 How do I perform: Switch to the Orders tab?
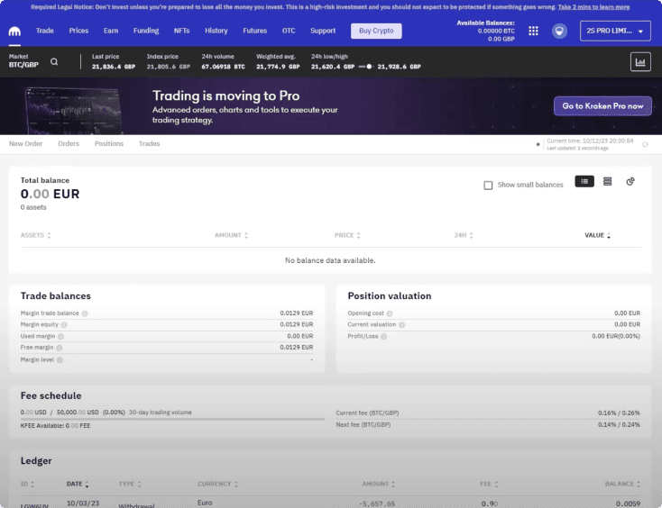click(x=69, y=144)
